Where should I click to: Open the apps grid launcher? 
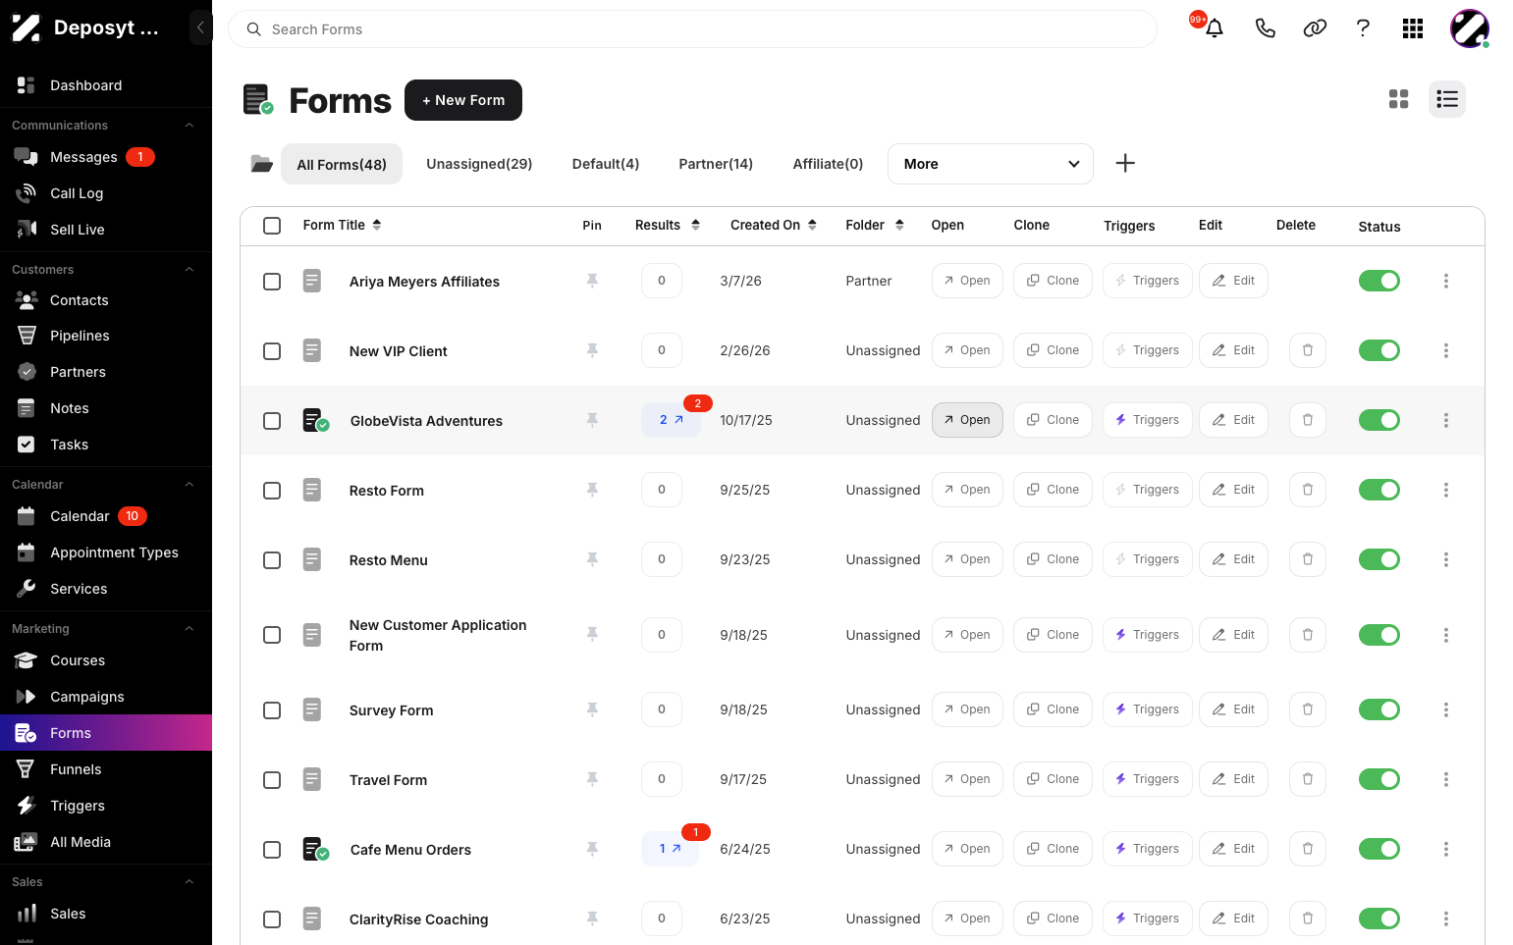1412,28
